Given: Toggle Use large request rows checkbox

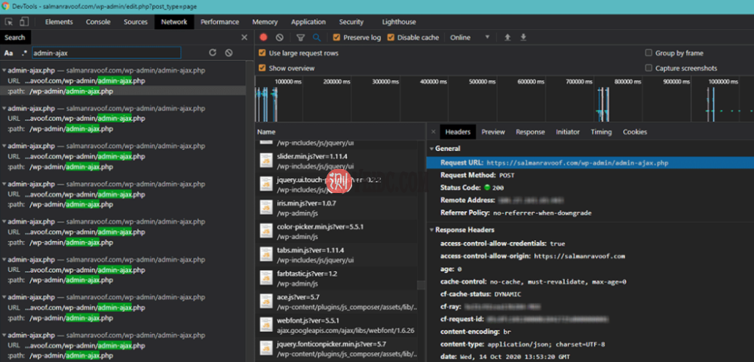Looking at the screenshot, I should 262,53.
